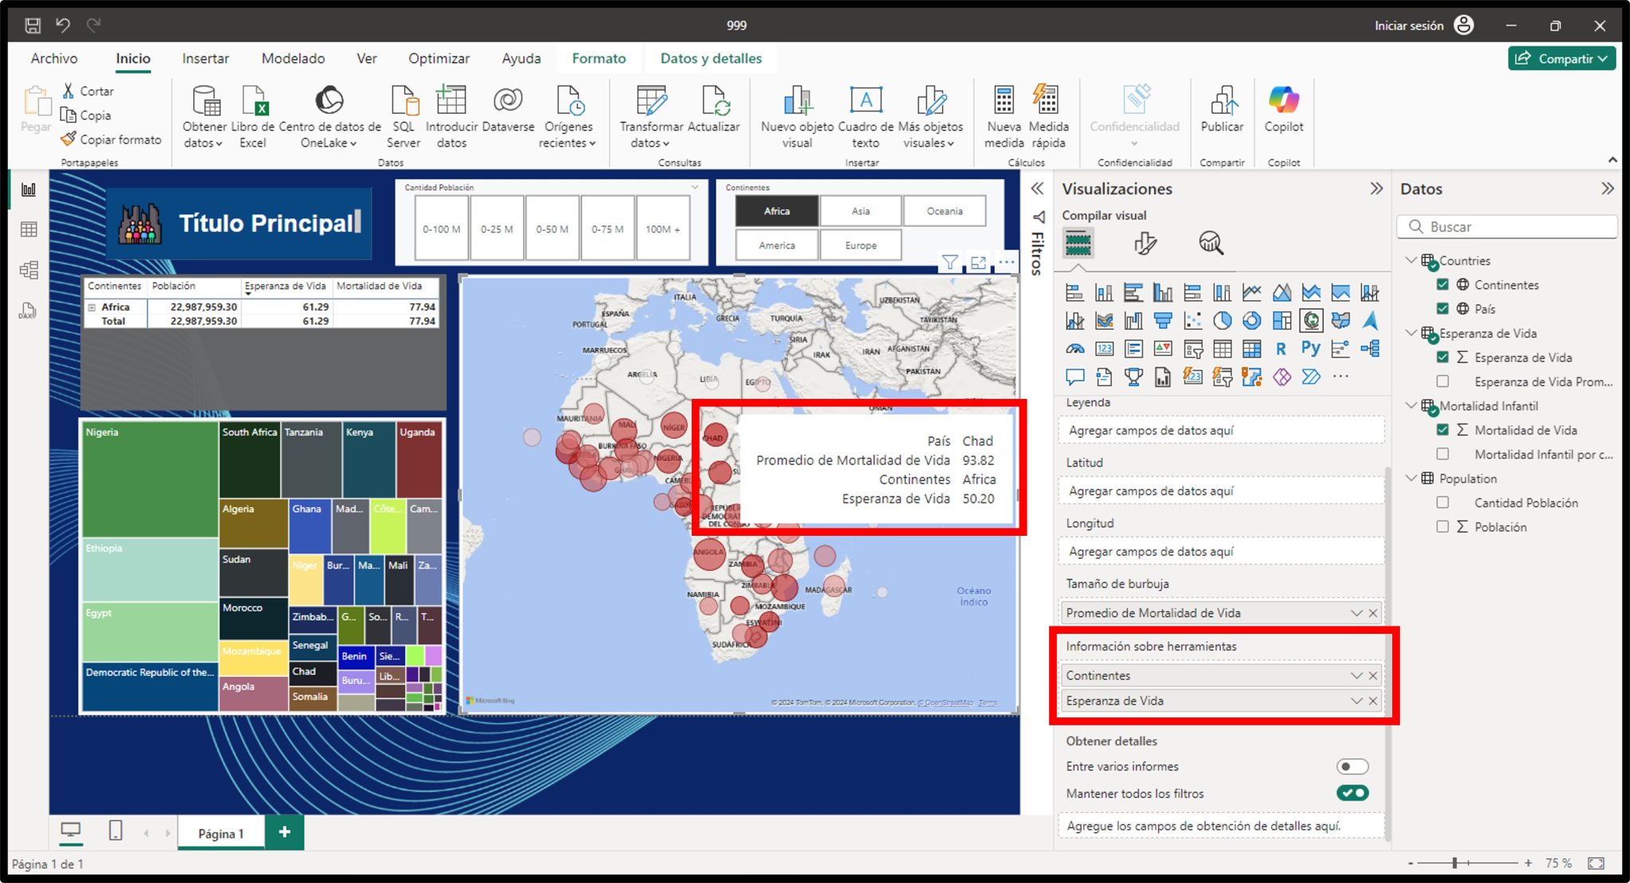Collapse the Mortalidad Infantil table
Image resolution: width=1630 pixels, height=883 pixels.
[1411, 405]
